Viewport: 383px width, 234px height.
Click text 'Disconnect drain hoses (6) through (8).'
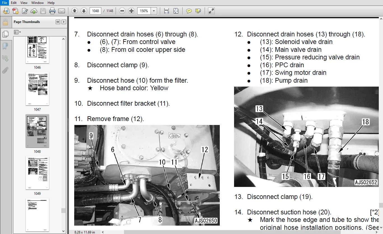(143, 34)
